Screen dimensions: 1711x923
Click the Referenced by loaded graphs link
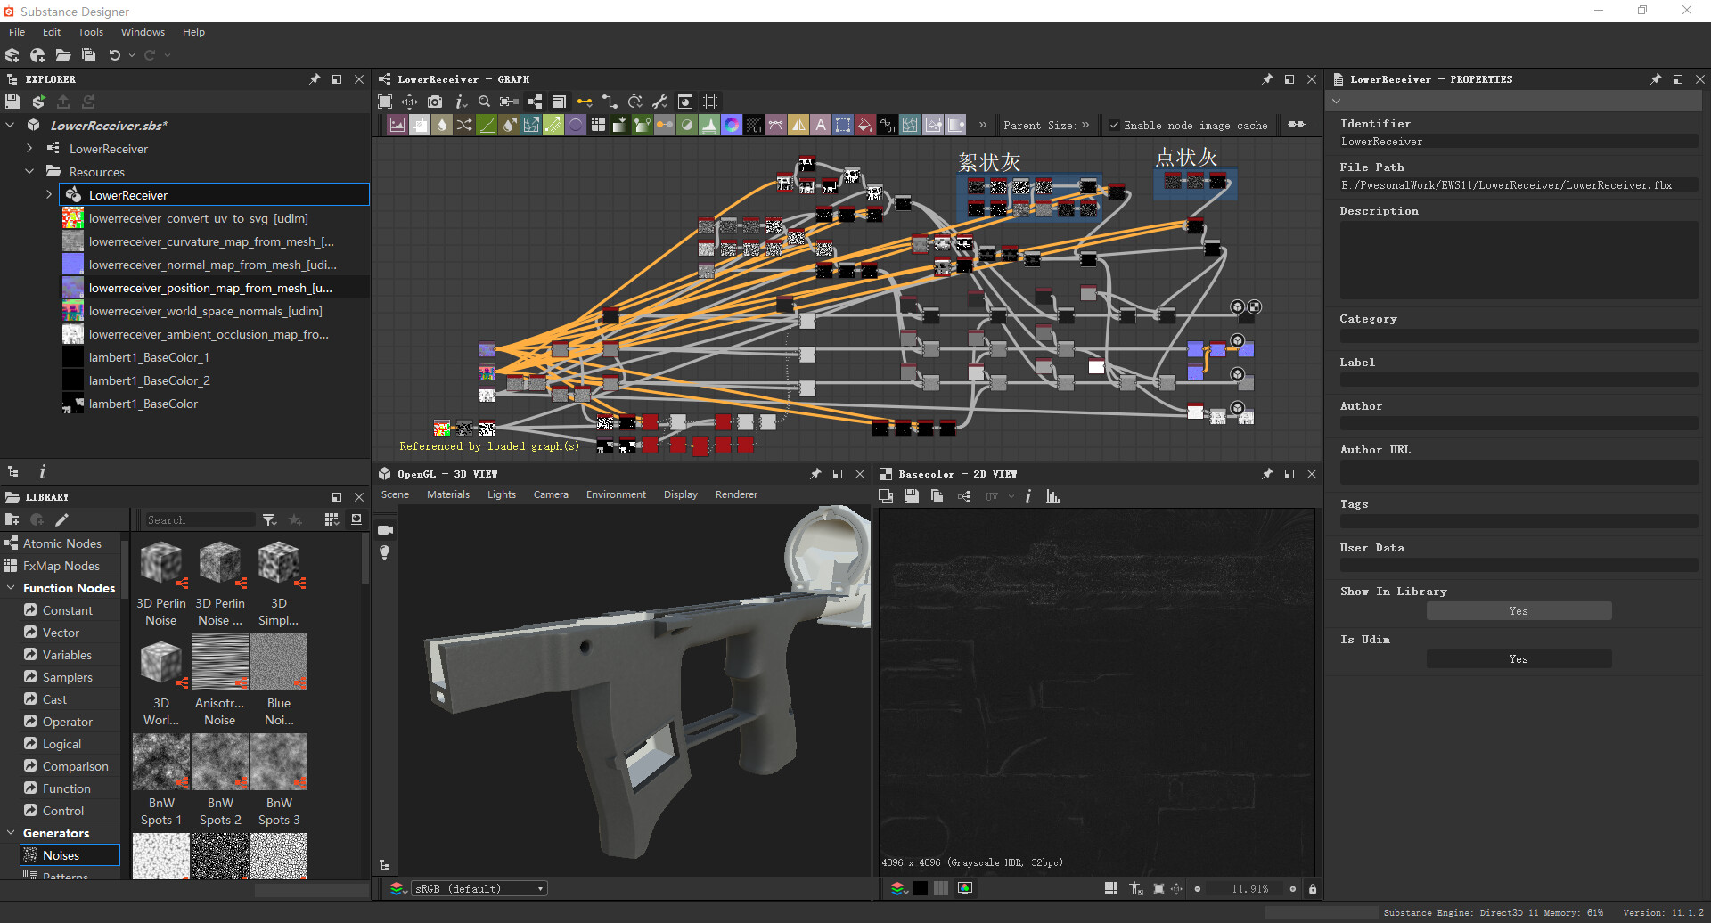coord(488,445)
